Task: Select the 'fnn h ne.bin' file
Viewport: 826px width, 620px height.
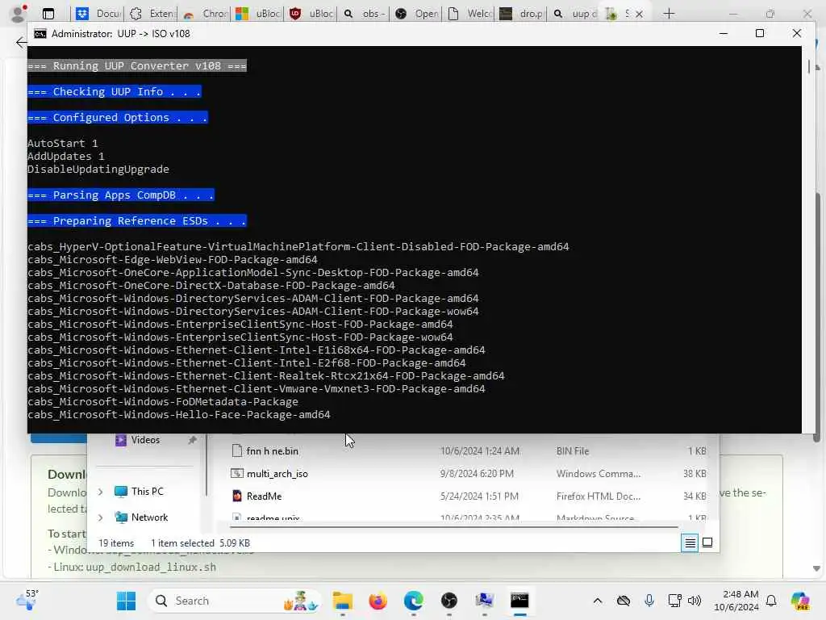Action: (x=273, y=450)
